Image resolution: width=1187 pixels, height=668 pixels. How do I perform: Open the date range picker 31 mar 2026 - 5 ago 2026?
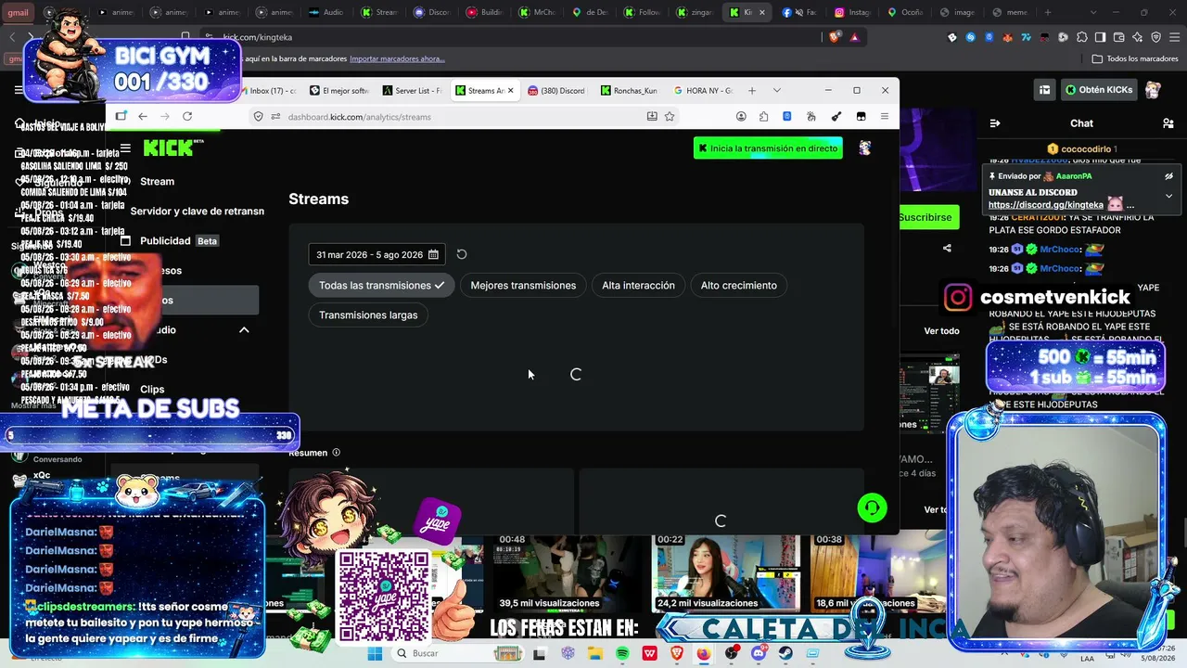[377, 254]
